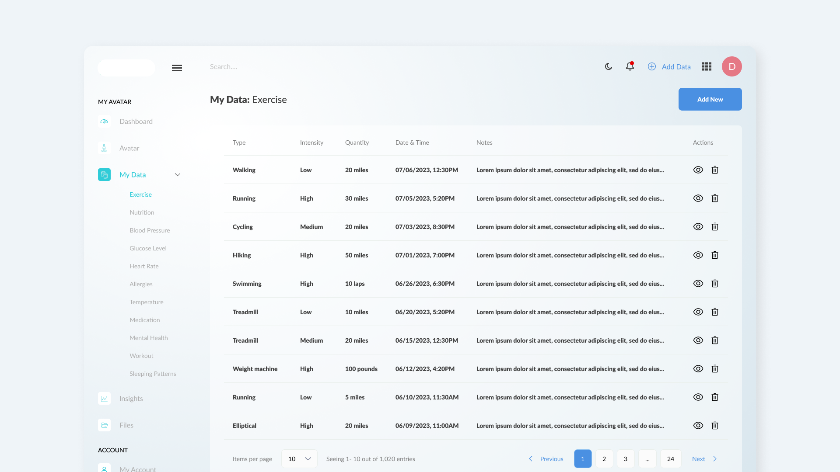Screen dimensions: 840x472
Task: Open the apps grid icon
Action: pos(706,66)
